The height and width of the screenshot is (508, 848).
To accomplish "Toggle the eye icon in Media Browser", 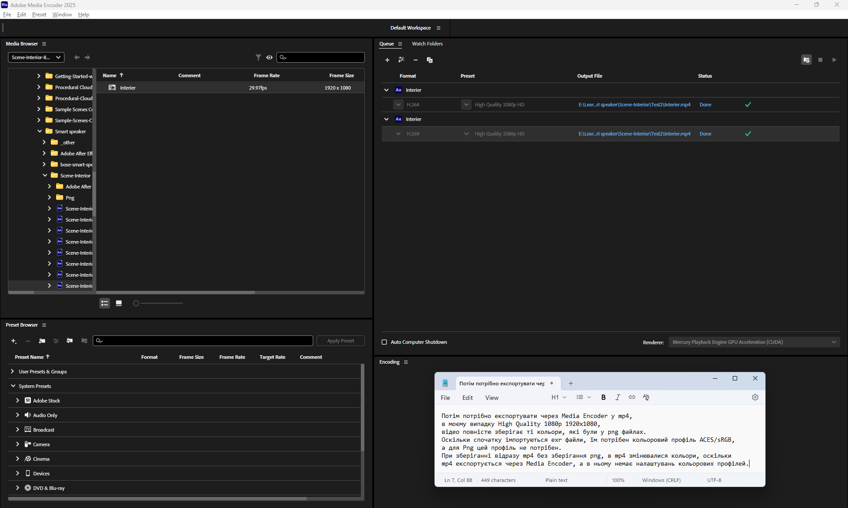I will (269, 57).
